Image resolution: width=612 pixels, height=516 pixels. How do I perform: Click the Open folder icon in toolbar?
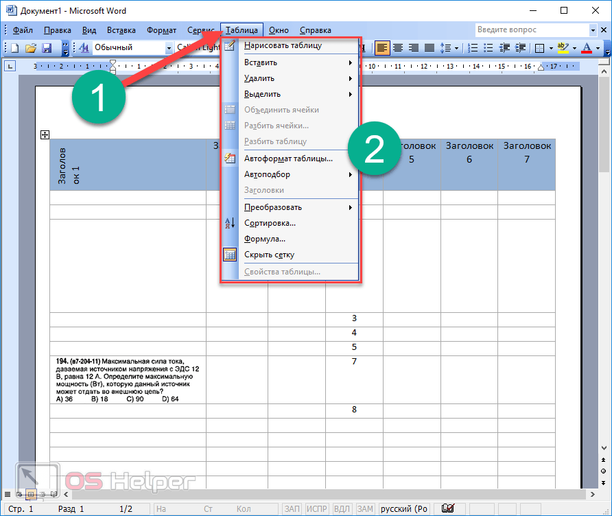click(x=30, y=48)
